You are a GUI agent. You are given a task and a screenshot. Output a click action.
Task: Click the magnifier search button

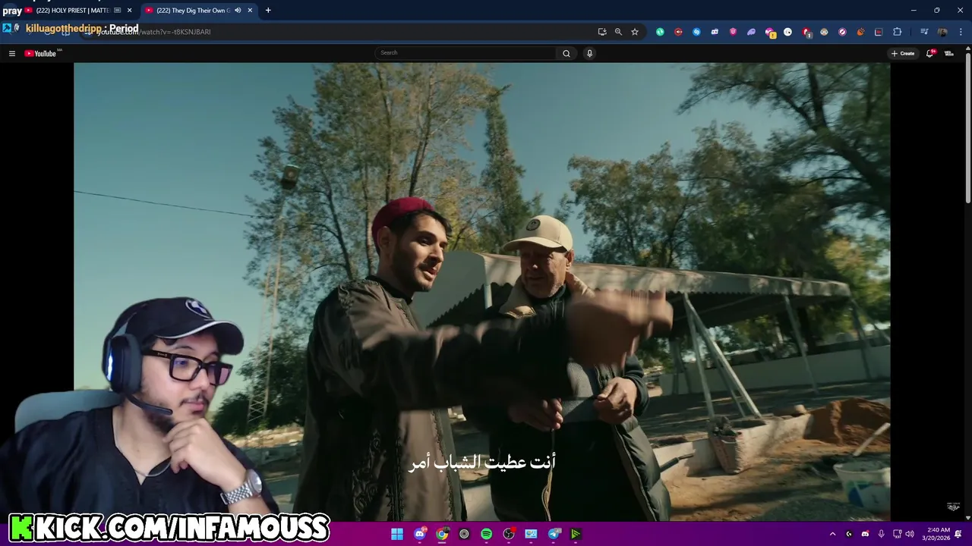566,53
